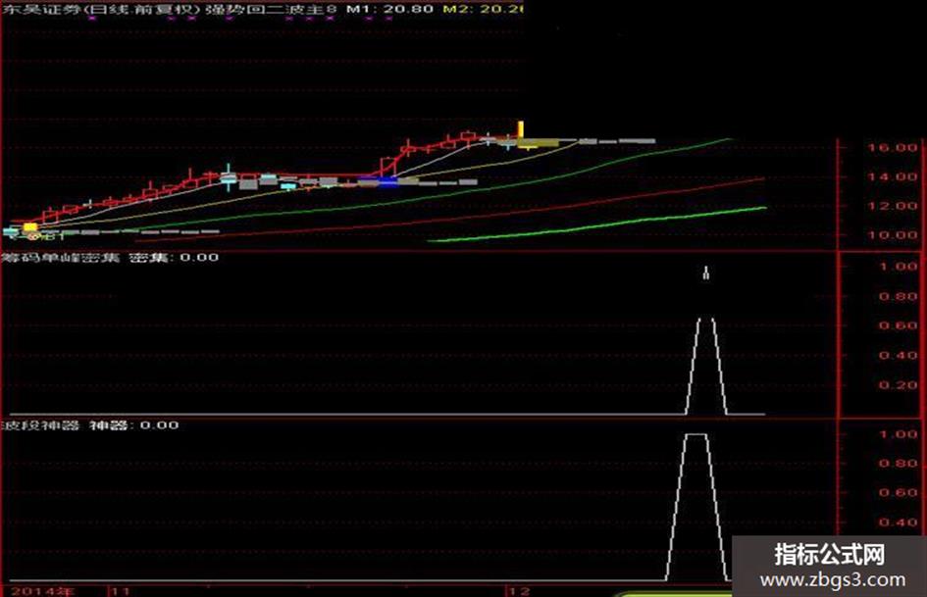Click the 12 month marker on time axis
This screenshot has height=597, width=927.
[520, 591]
